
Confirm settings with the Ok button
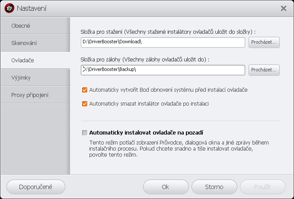tap(165, 187)
